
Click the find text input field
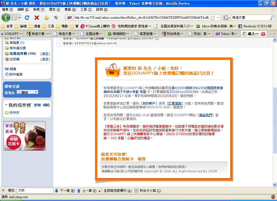[x=35, y=191]
